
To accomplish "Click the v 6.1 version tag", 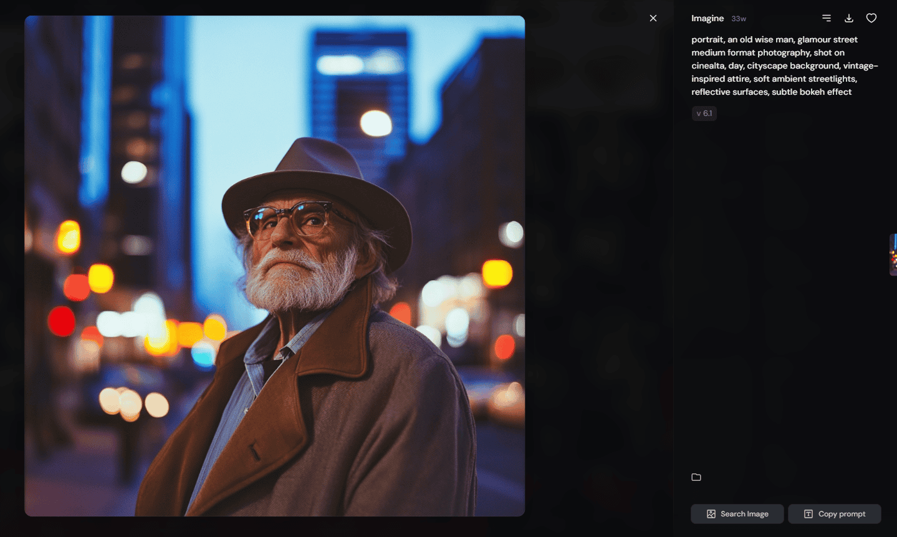I will [x=704, y=114].
